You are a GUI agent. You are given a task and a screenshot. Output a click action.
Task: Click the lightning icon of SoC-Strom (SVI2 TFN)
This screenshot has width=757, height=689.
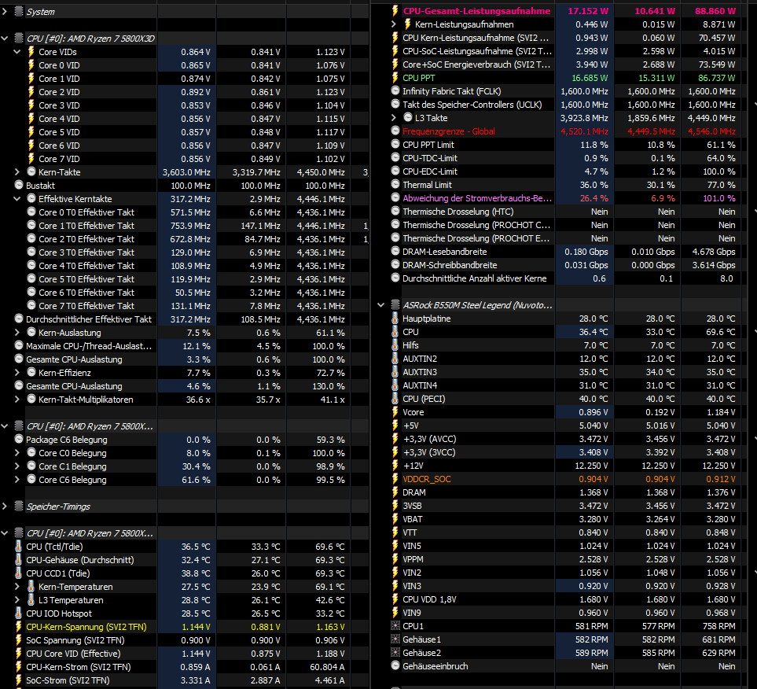point(19,680)
